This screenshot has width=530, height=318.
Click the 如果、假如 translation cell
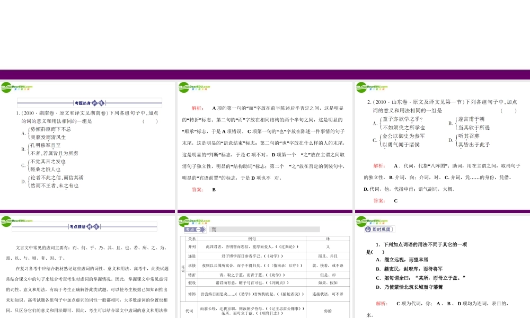point(328,282)
